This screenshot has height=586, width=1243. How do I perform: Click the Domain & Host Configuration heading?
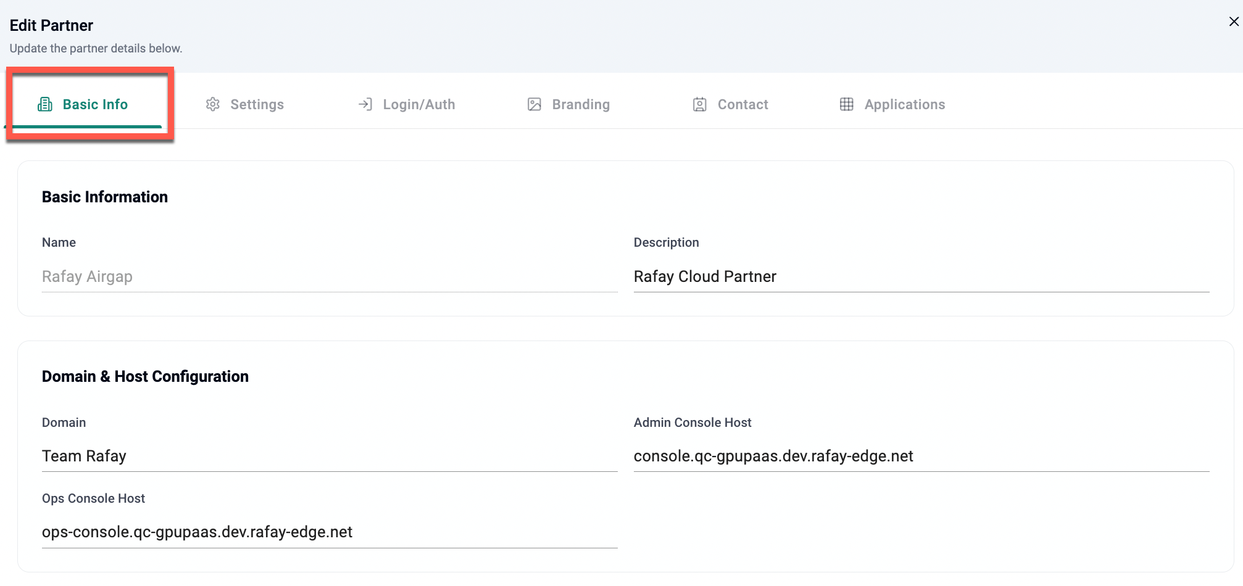[x=145, y=376]
